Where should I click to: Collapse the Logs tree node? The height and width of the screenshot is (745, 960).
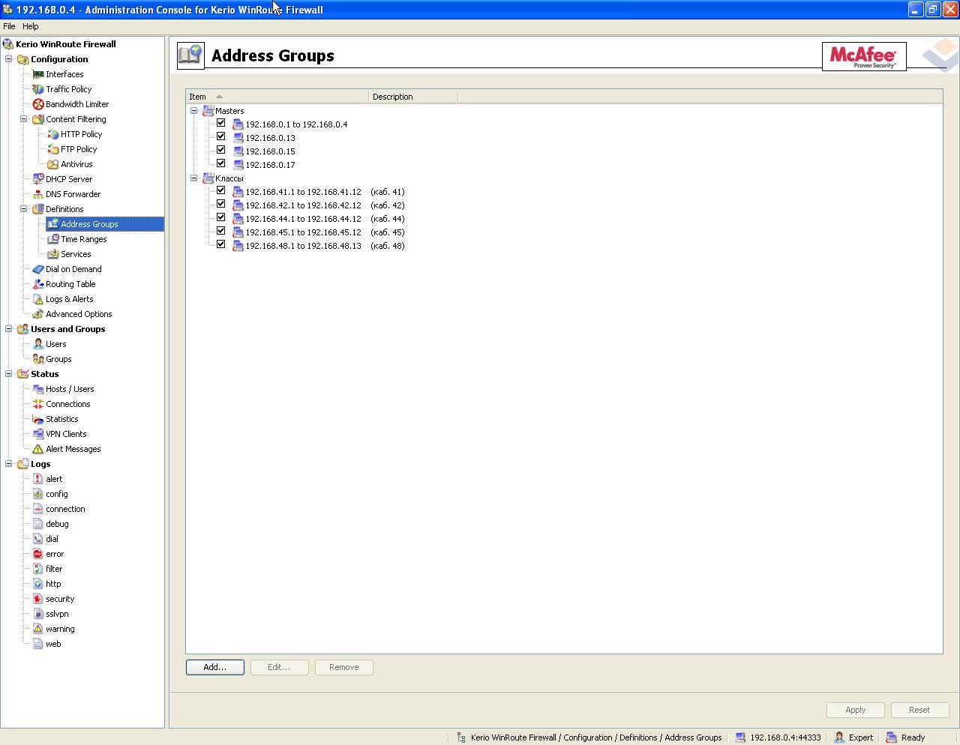tap(9, 464)
